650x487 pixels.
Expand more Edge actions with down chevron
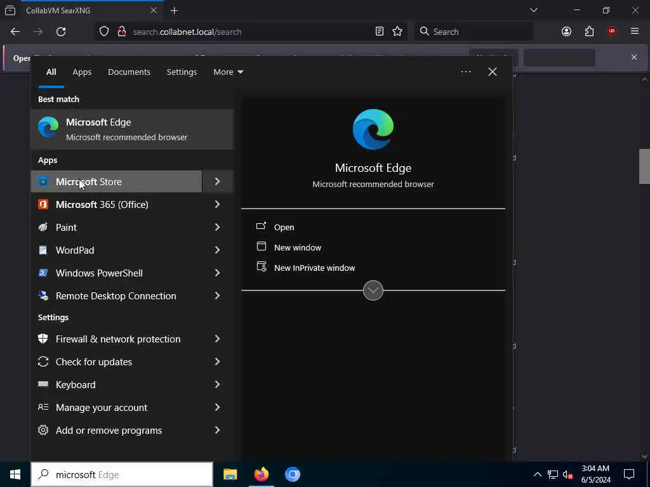[373, 290]
